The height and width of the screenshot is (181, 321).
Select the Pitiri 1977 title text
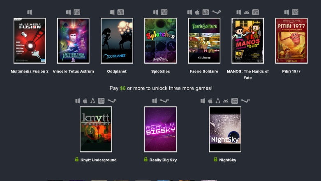[291, 71]
